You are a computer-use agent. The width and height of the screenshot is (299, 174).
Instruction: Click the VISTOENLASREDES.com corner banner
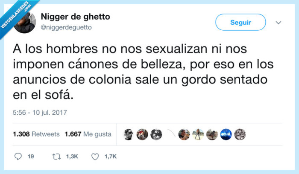(16, 15)
